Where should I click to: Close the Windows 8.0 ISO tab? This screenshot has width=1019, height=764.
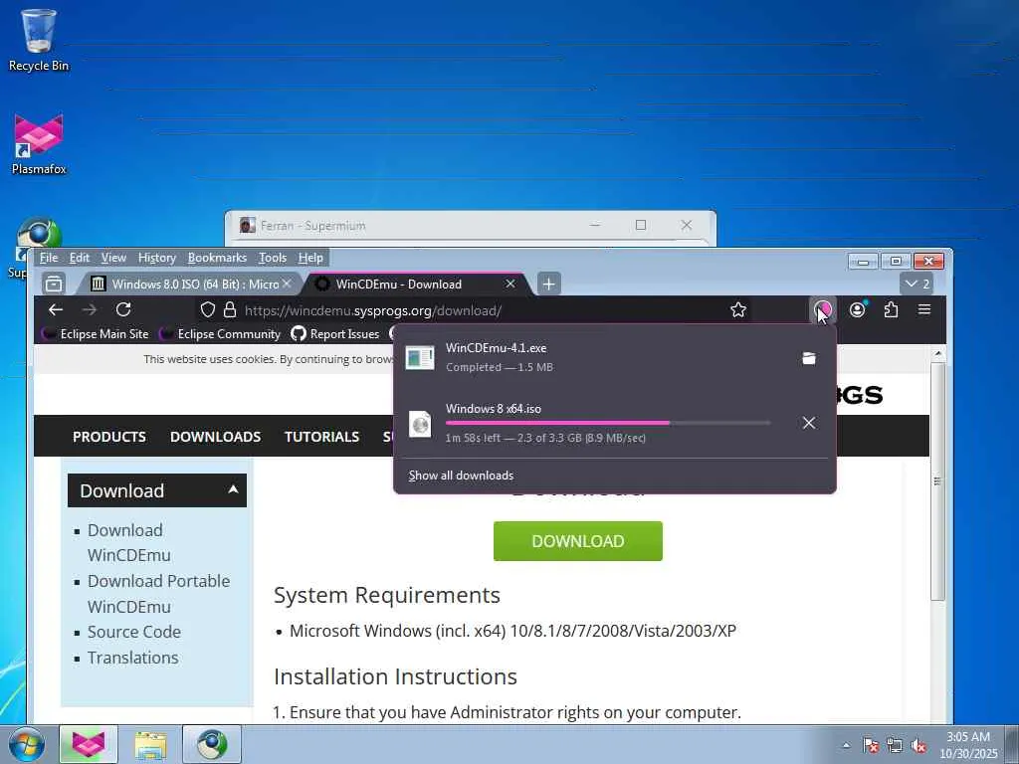coord(287,284)
